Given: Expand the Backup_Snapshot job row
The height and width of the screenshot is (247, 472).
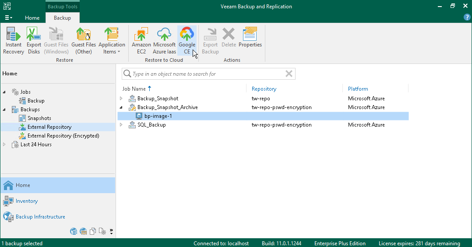Looking at the screenshot, I should [x=121, y=99].
